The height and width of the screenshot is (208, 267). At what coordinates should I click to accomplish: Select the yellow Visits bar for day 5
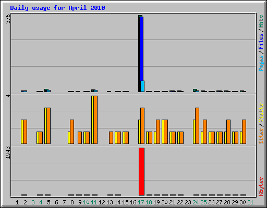pos(45,126)
